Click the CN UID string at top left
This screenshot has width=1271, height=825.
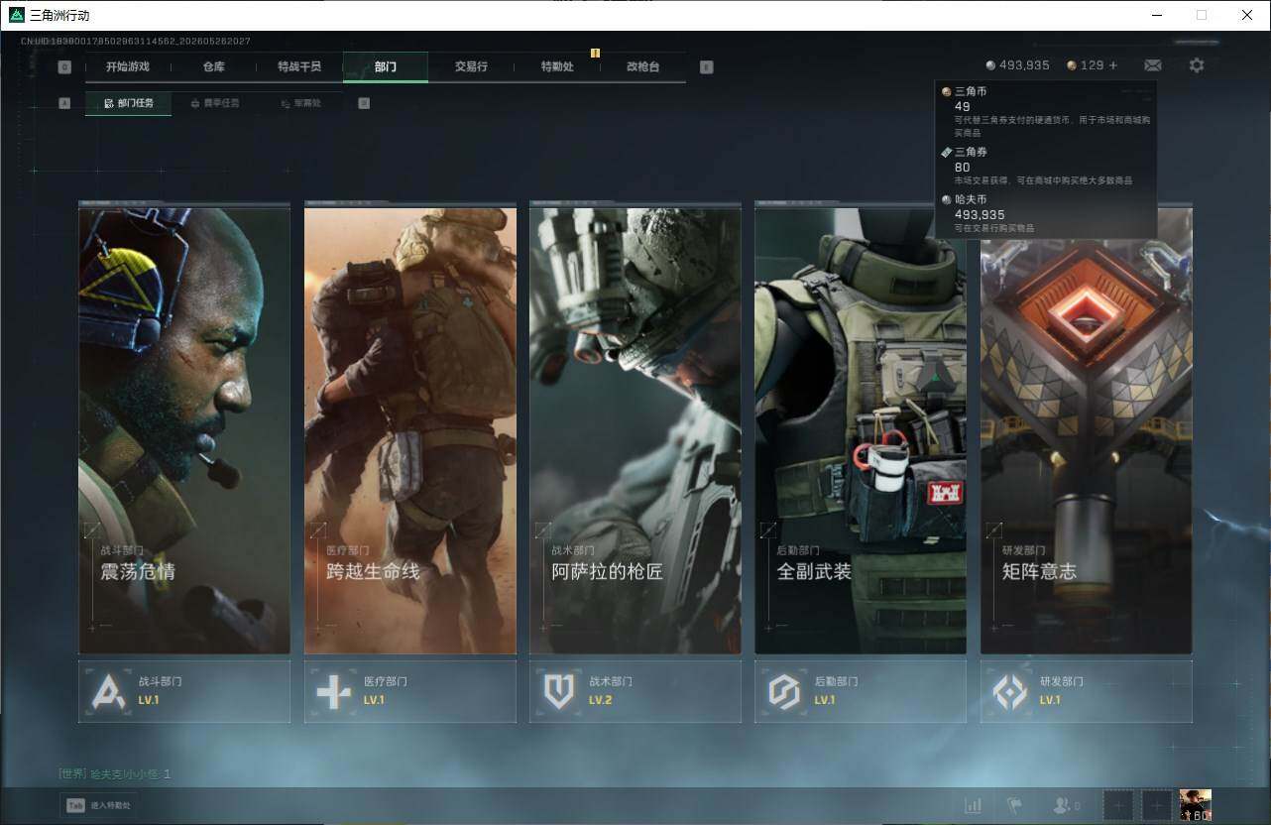[x=136, y=41]
